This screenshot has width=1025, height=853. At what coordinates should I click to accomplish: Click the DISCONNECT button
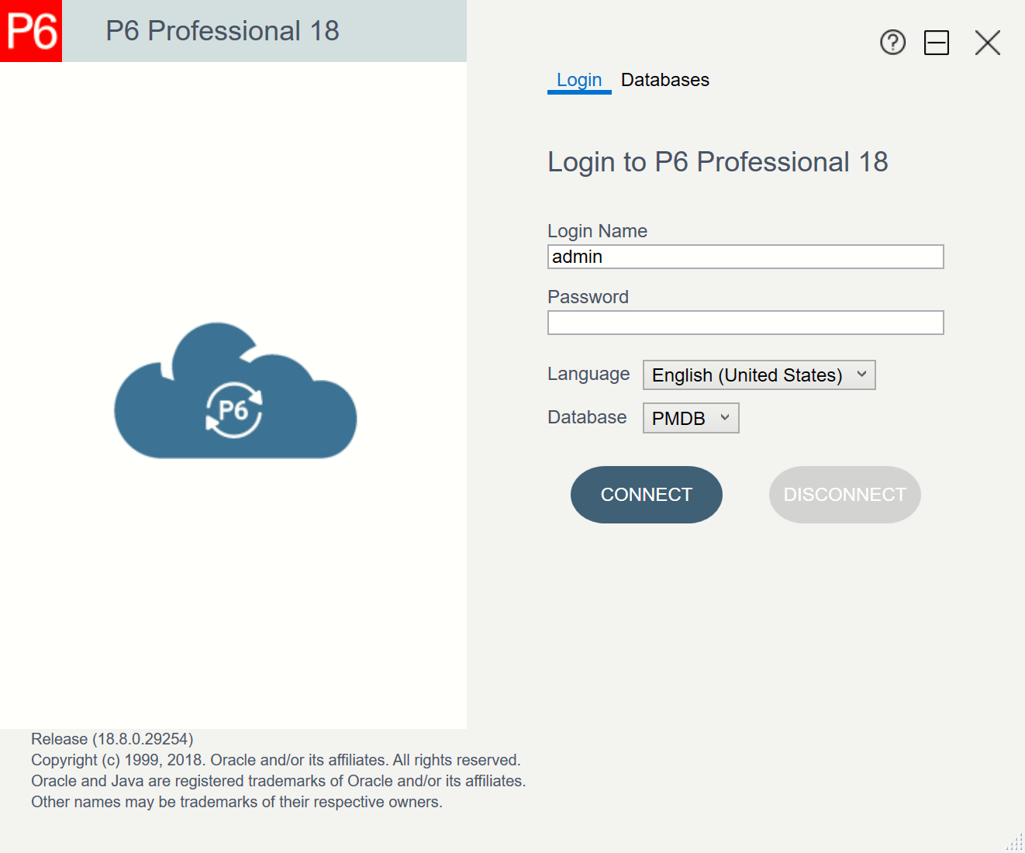[x=844, y=494]
